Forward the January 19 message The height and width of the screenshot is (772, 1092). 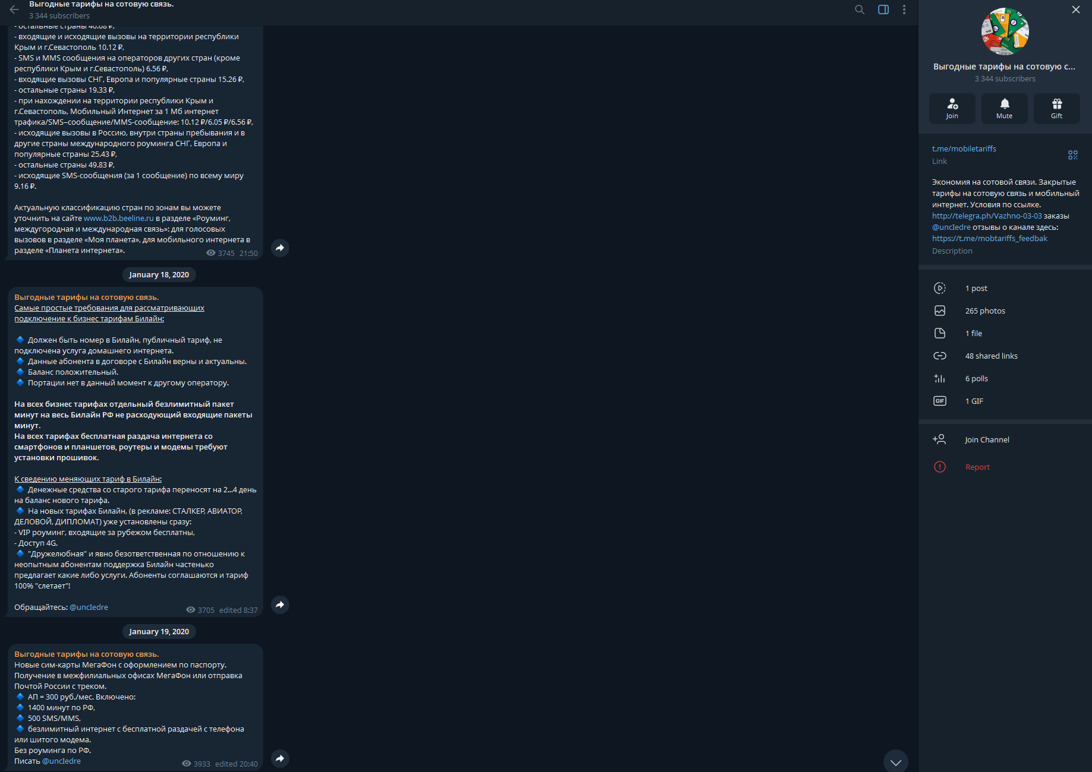280,758
